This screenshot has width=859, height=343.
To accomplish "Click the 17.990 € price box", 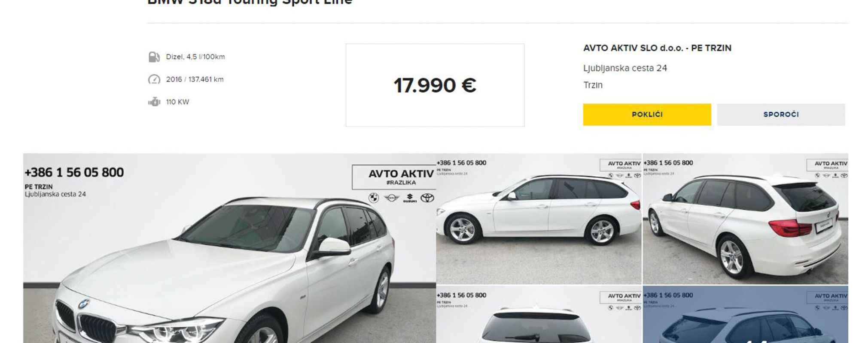I will coord(435,85).
